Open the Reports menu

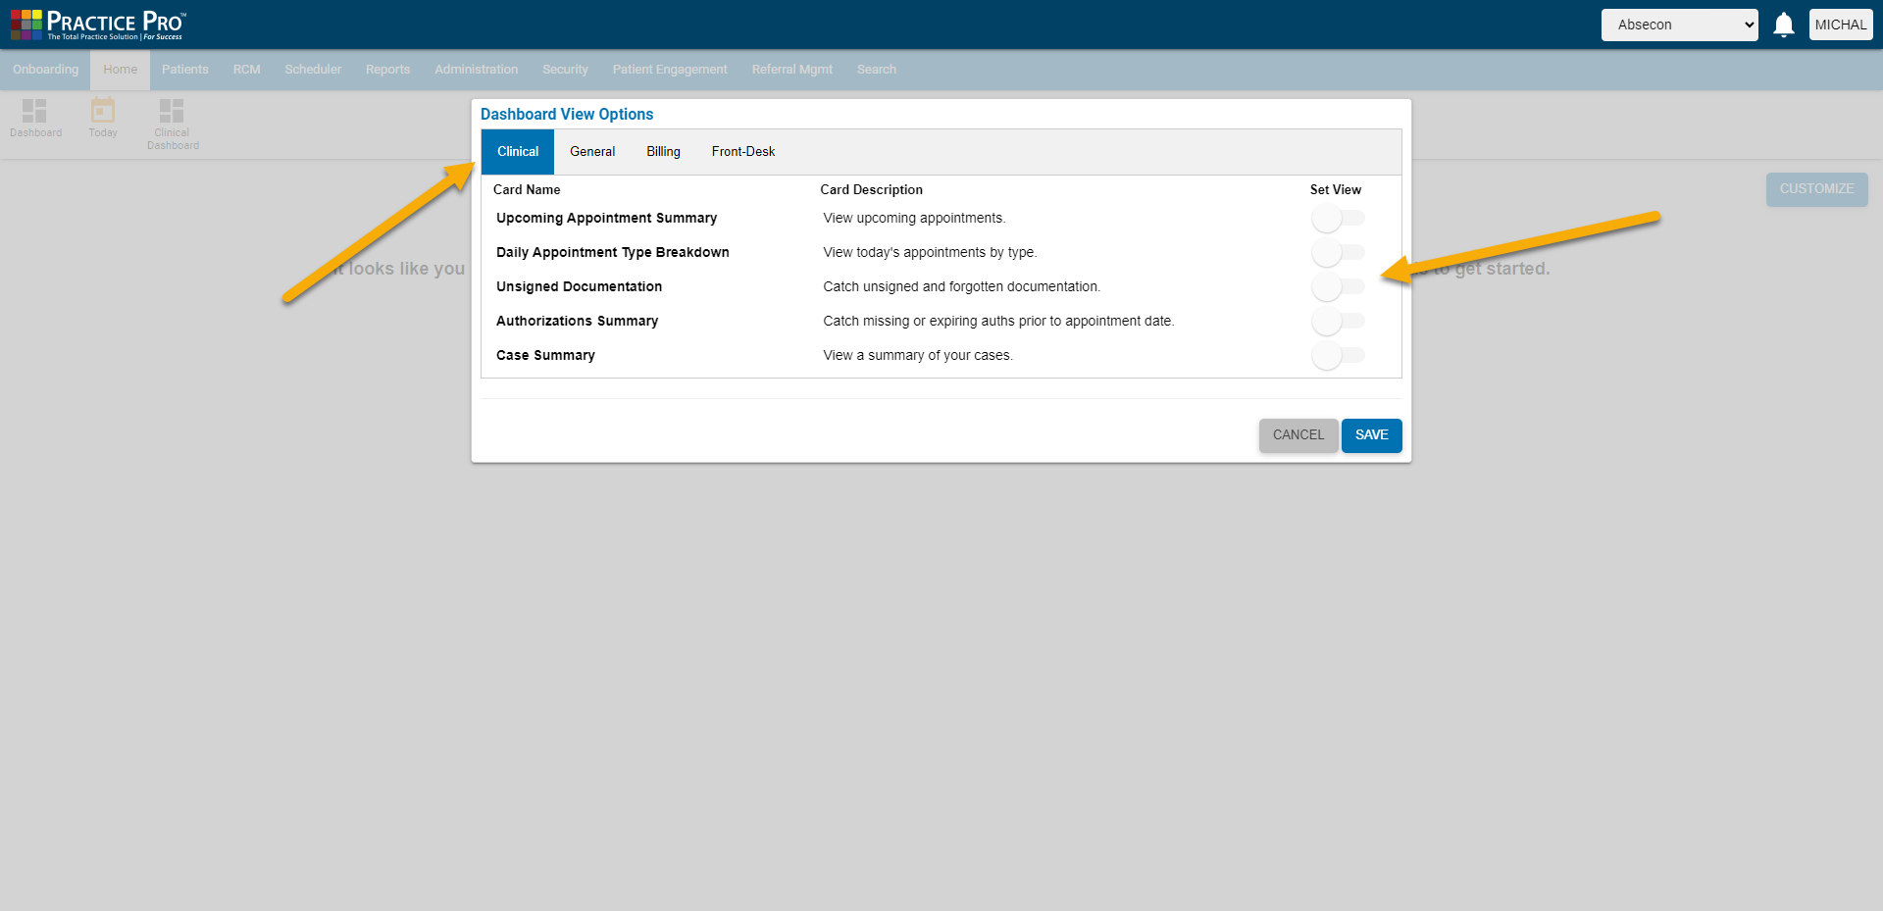[x=387, y=69]
